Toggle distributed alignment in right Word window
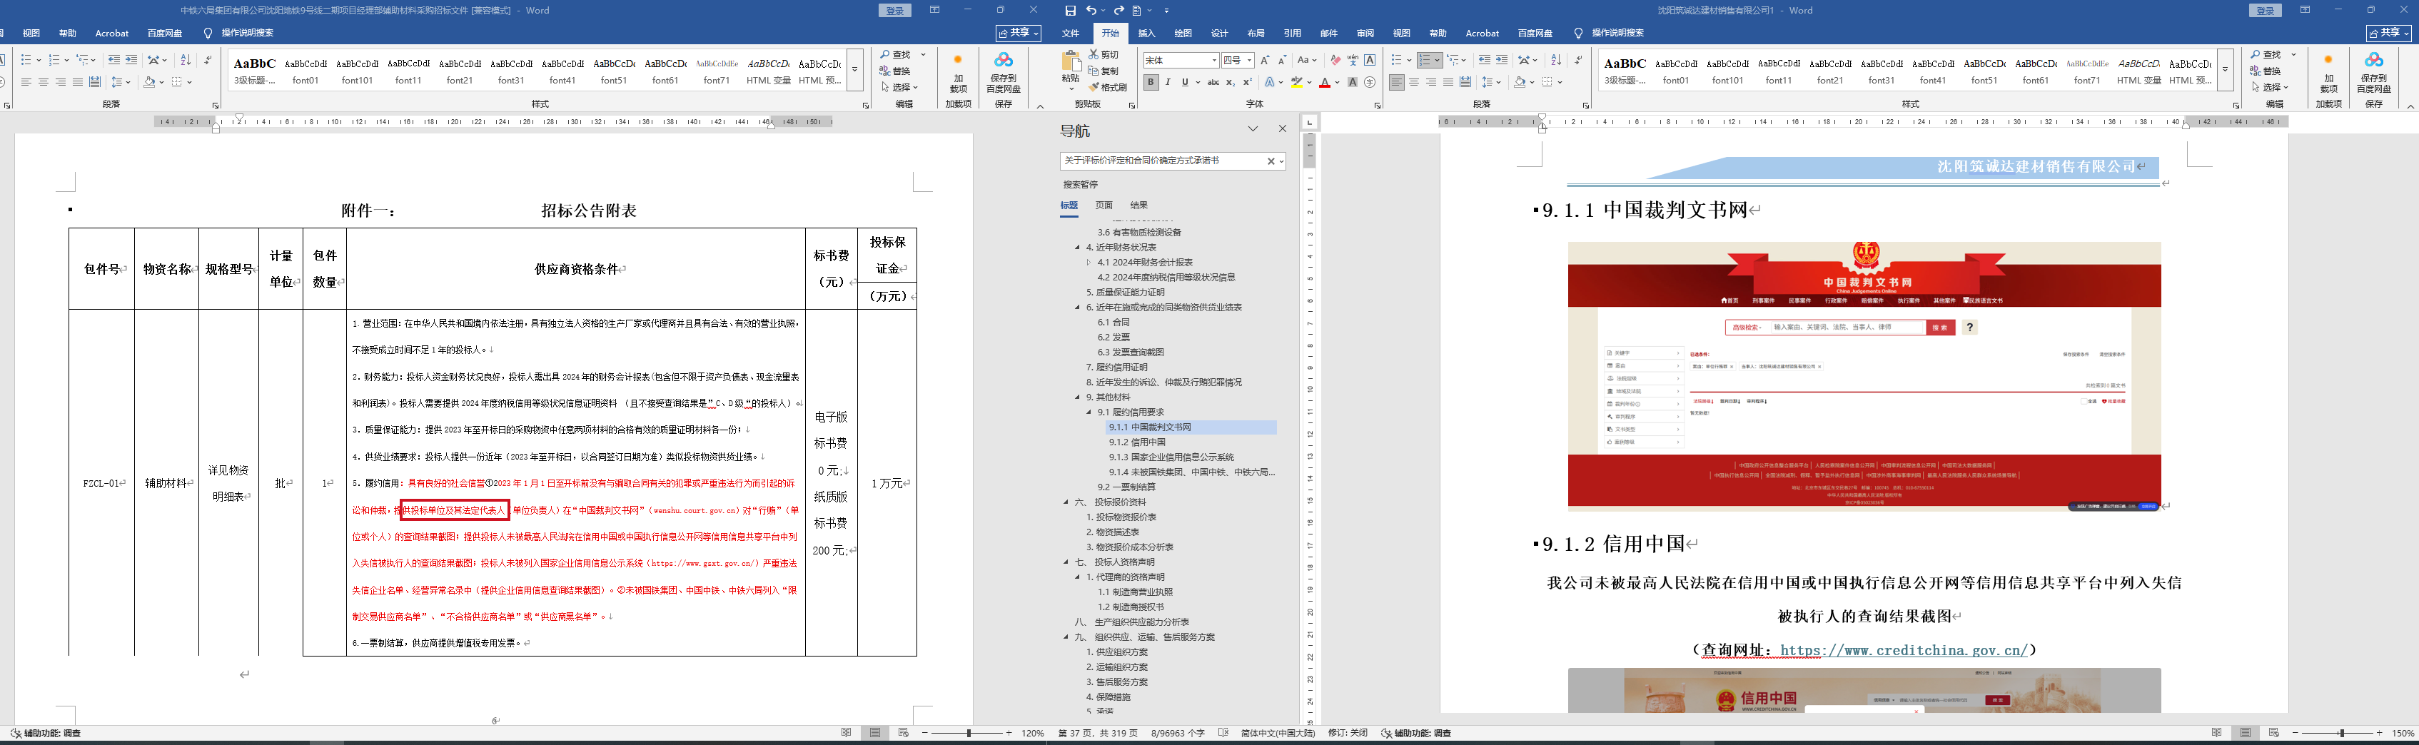Screen dimensions: 2419x745 coord(1465,83)
